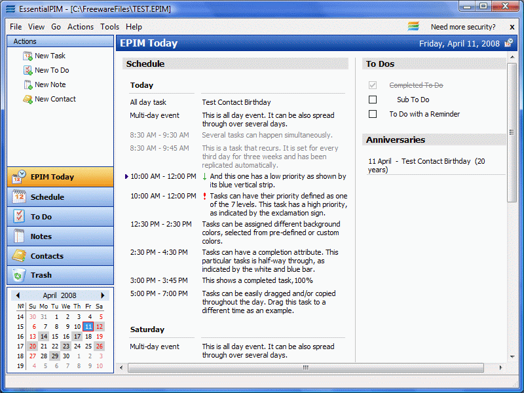The height and width of the screenshot is (393, 524).
Task: Click the horizontal scrollbar left arrow
Action: tap(121, 367)
